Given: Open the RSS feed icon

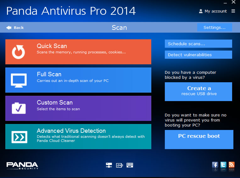Looking at the screenshot, I should pos(232,165).
